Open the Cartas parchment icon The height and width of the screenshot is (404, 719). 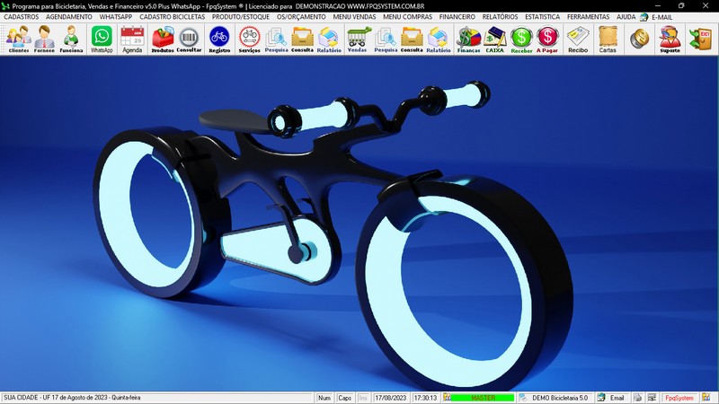[608, 40]
